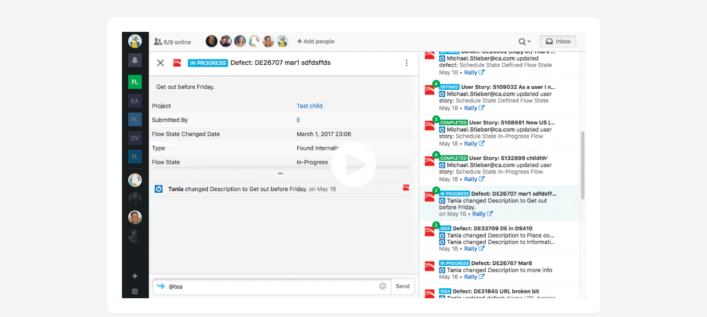
Task: Select the green FL flow in sidebar
Action: point(135,82)
